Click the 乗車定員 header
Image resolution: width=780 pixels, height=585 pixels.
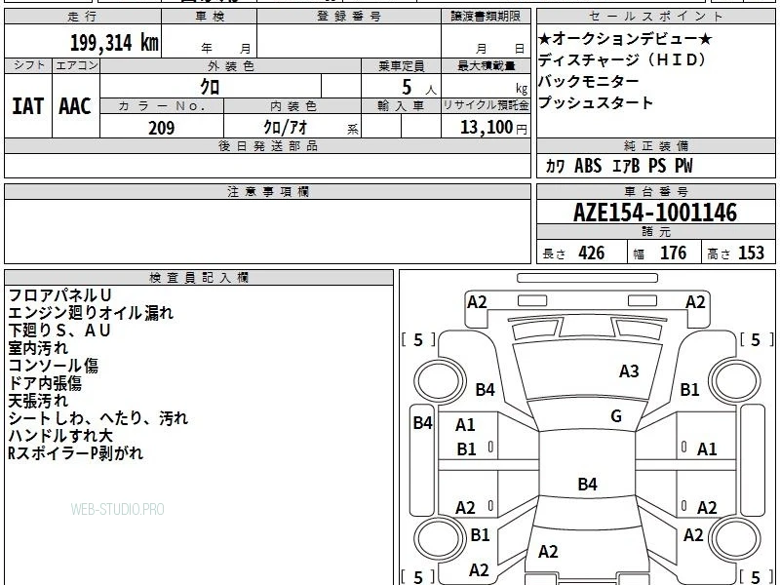[401, 66]
